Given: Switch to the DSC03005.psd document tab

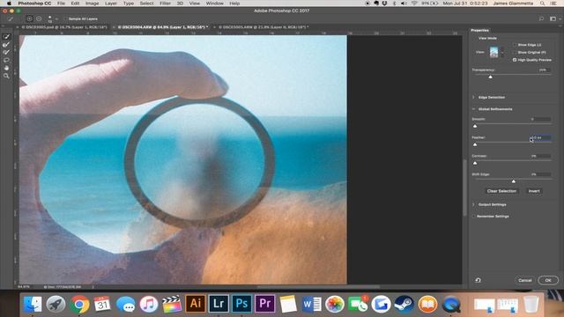Looking at the screenshot, I should pyautogui.click(x=64, y=27).
